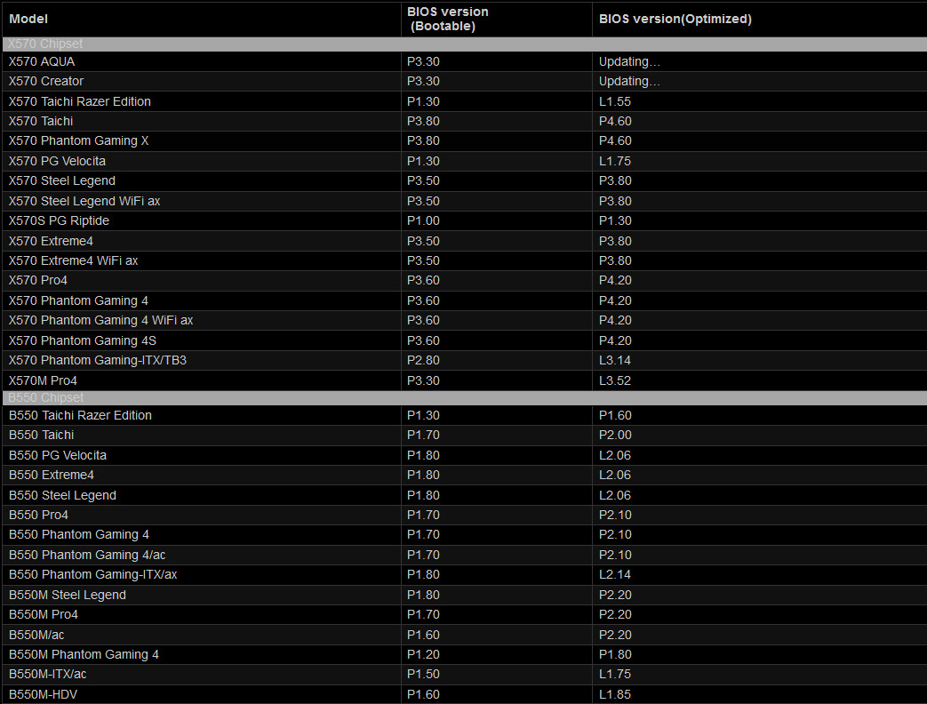Click bootable BIOS P3.80 for X570 Phantom Gaming X
Viewport: 927px width, 704px height.
point(423,140)
